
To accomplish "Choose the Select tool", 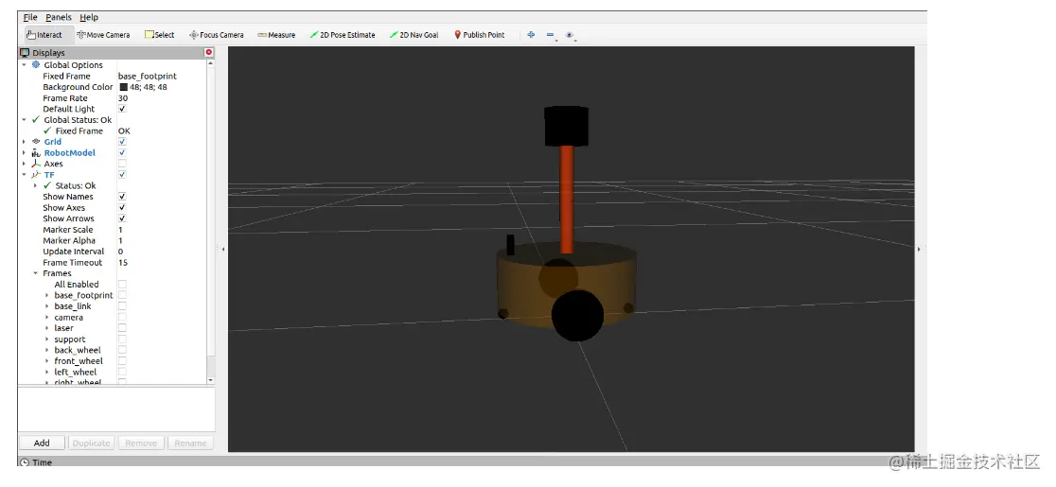I will click(x=160, y=35).
